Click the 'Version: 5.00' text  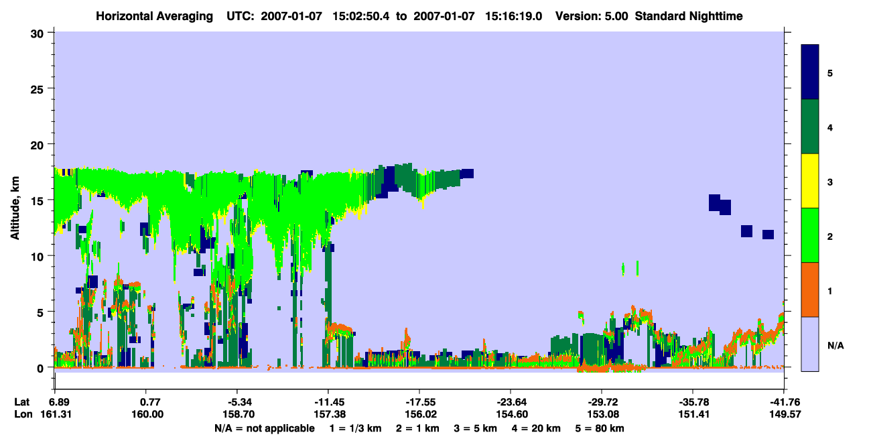(590, 15)
